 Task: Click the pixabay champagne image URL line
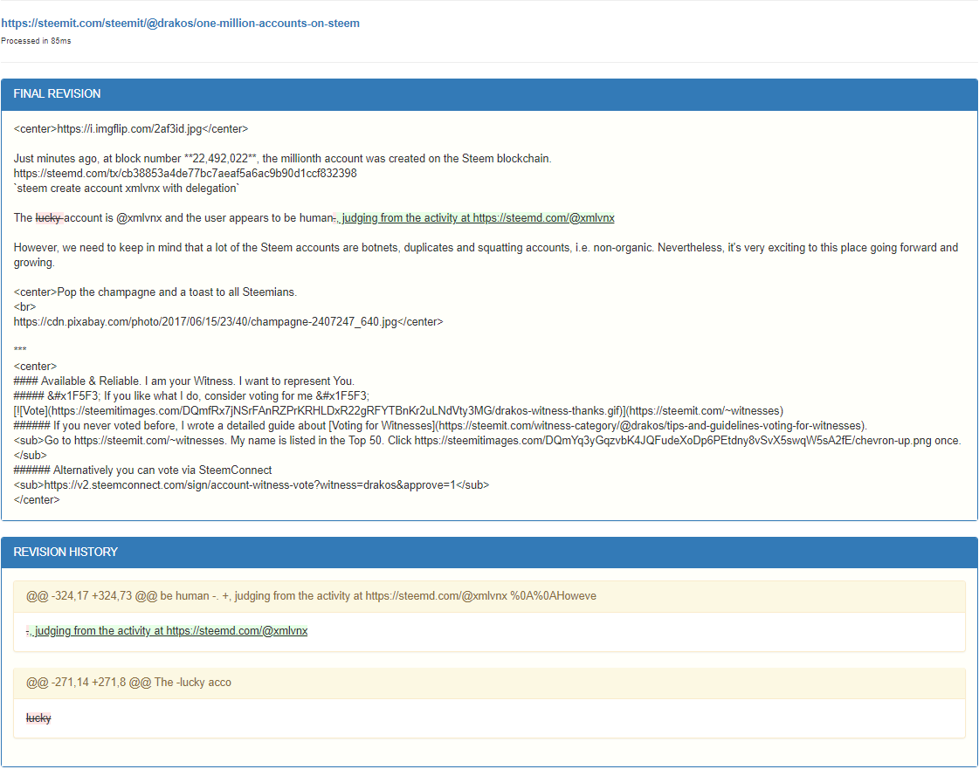(229, 322)
